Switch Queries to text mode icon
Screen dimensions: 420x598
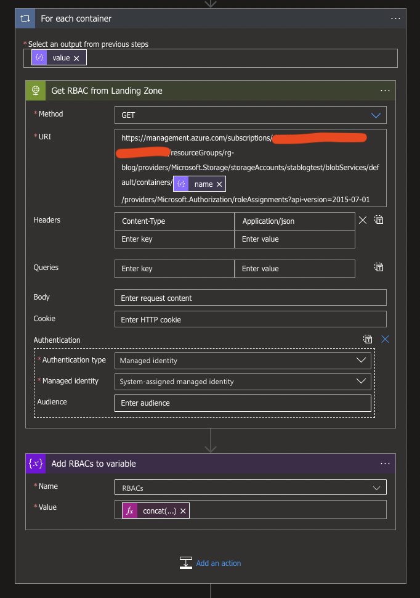[379, 268]
